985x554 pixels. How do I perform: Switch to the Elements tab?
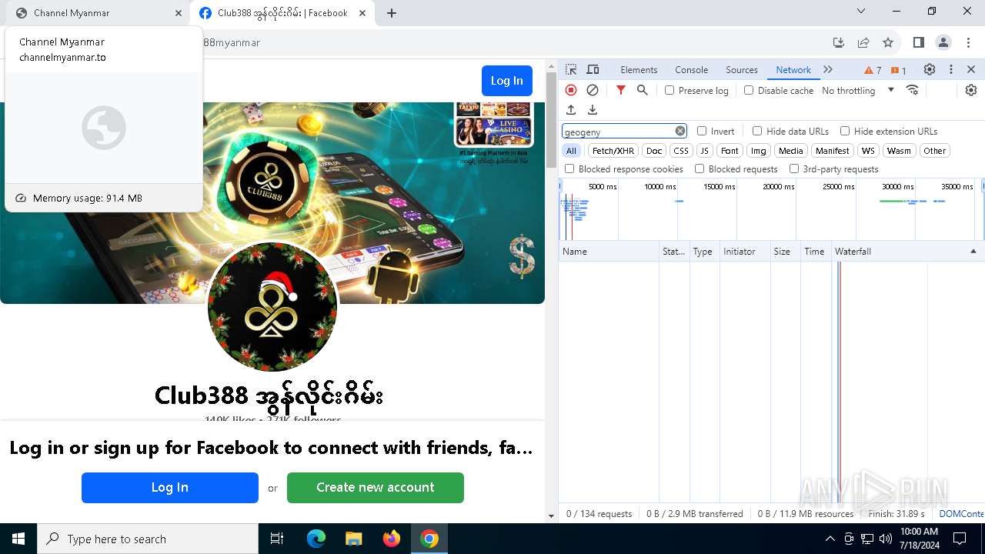coord(639,69)
